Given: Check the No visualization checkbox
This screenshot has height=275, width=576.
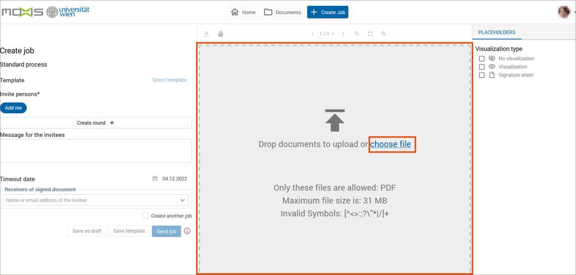Looking at the screenshot, I should [x=481, y=58].
